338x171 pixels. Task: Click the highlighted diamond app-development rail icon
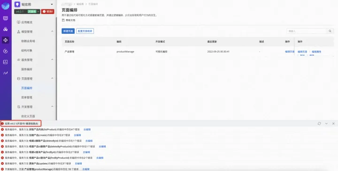coord(6,40)
